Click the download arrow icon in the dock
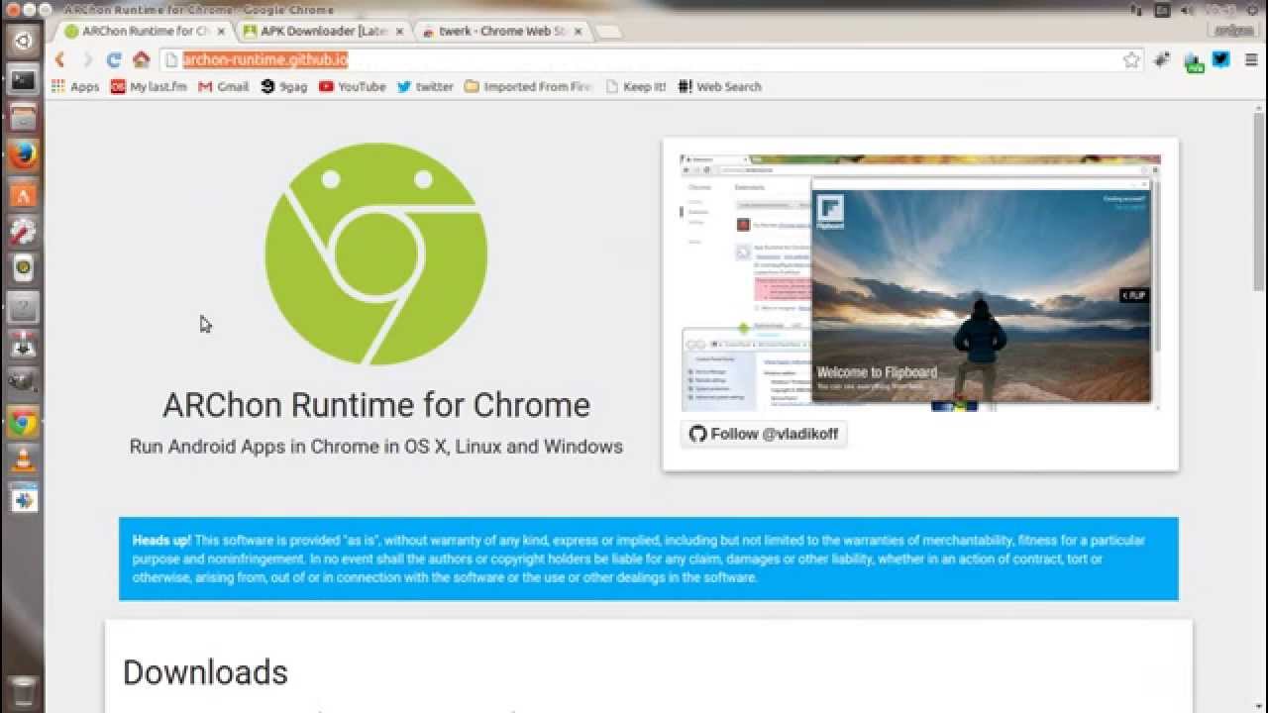The height and width of the screenshot is (713, 1268). tap(23, 346)
